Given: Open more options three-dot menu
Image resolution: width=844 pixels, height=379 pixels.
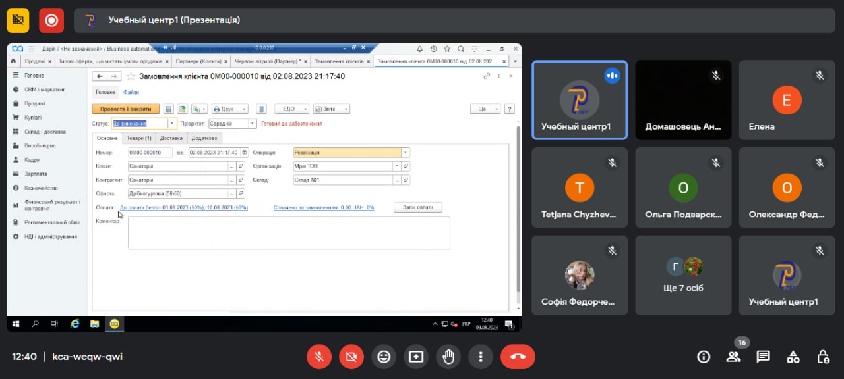Looking at the screenshot, I should (x=481, y=357).
